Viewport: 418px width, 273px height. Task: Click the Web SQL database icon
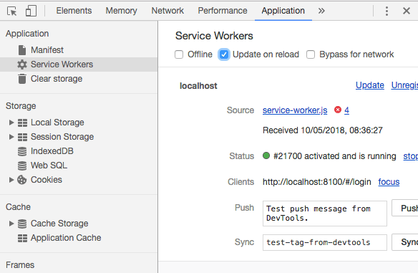tap(22, 166)
